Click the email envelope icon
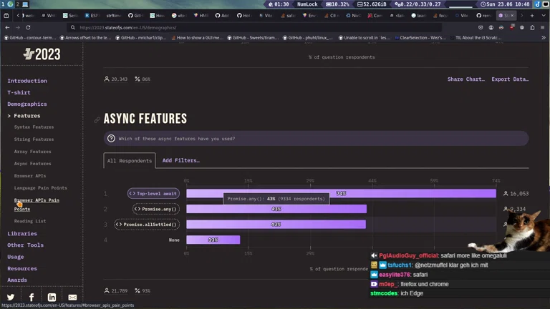Viewport: 550px width, 309px height. [x=72, y=297]
